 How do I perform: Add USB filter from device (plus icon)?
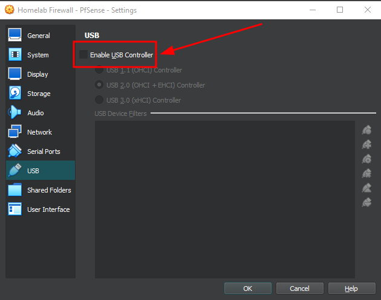coord(366,144)
